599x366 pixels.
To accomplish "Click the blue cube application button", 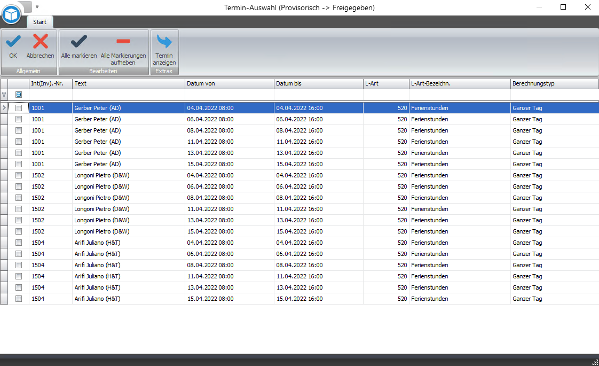I will click(11, 14).
